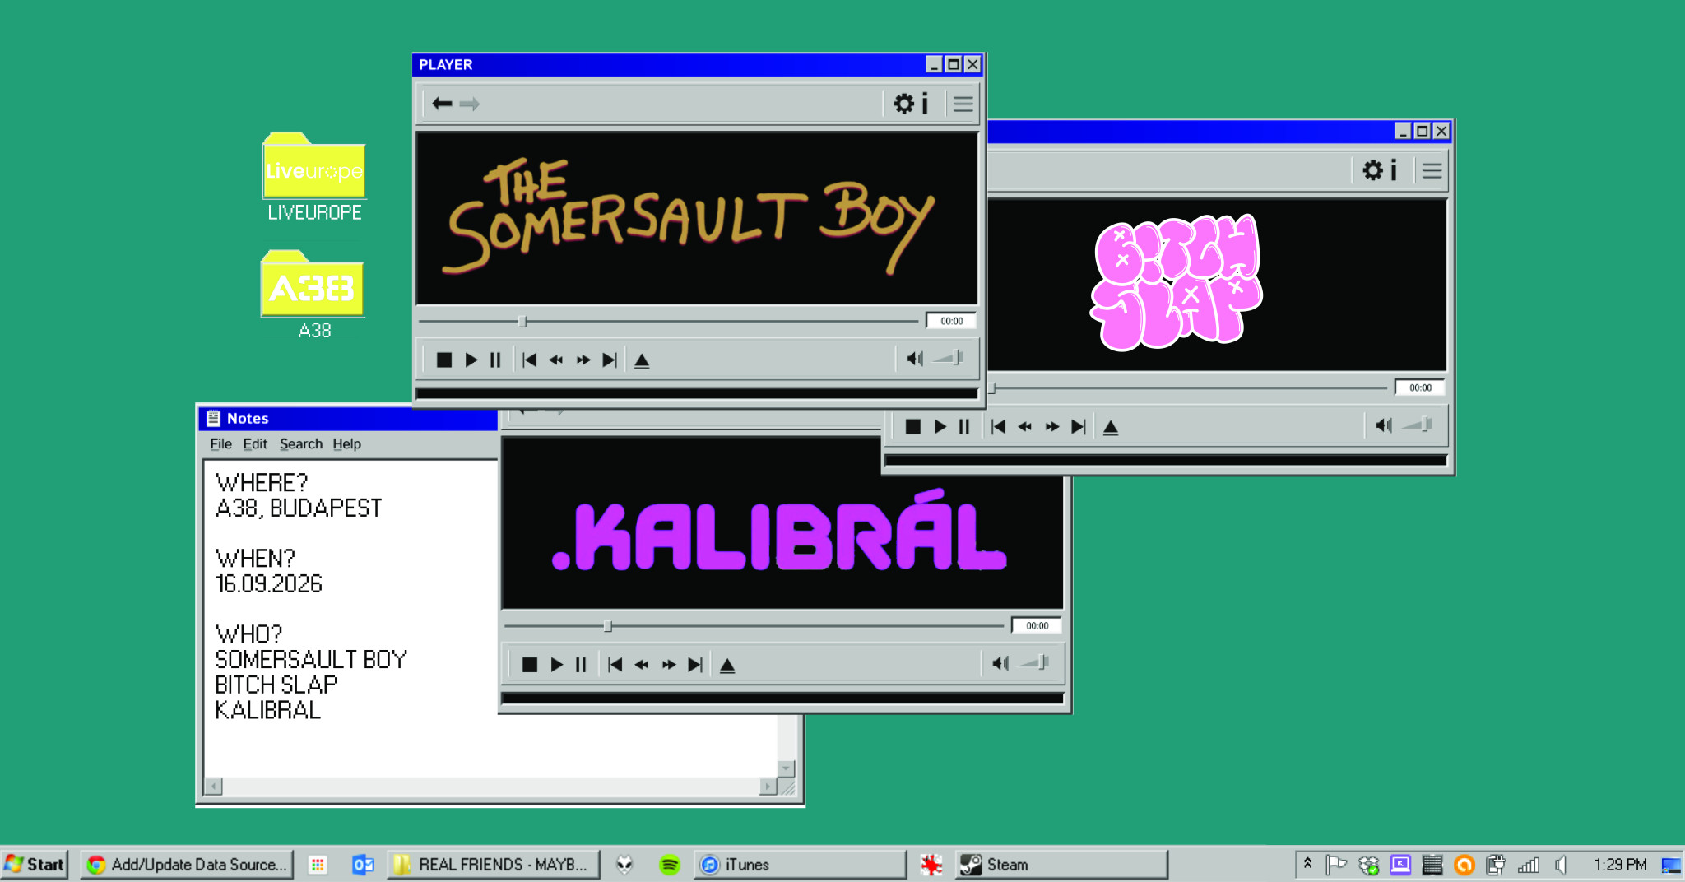Toggle mute on the Bitch Slap player
Viewport: 1685px width, 882px height.
pyautogui.click(x=1384, y=425)
